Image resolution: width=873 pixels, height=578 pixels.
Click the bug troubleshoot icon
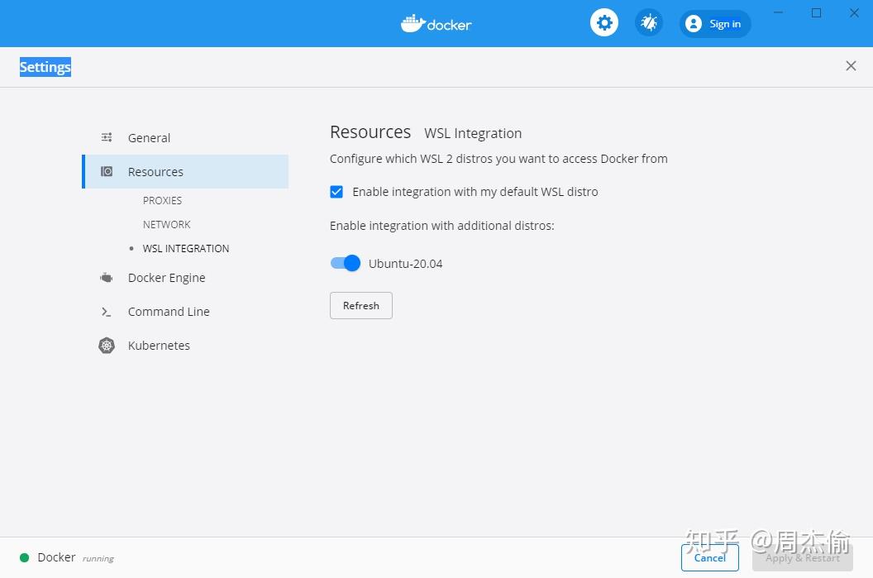[649, 23]
